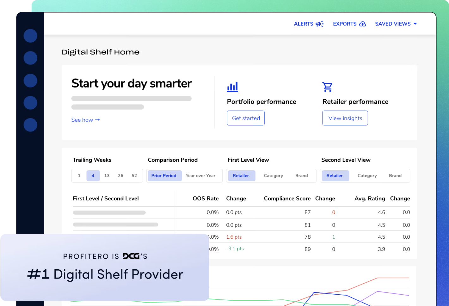The width and height of the screenshot is (449, 306).
Task: Select Retailer in First Level View
Action: 241,175
